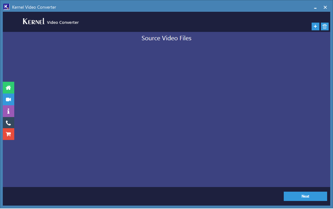333x209 pixels.
Task: Open the red shopping cart buy icon
Action: [x=8, y=134]
